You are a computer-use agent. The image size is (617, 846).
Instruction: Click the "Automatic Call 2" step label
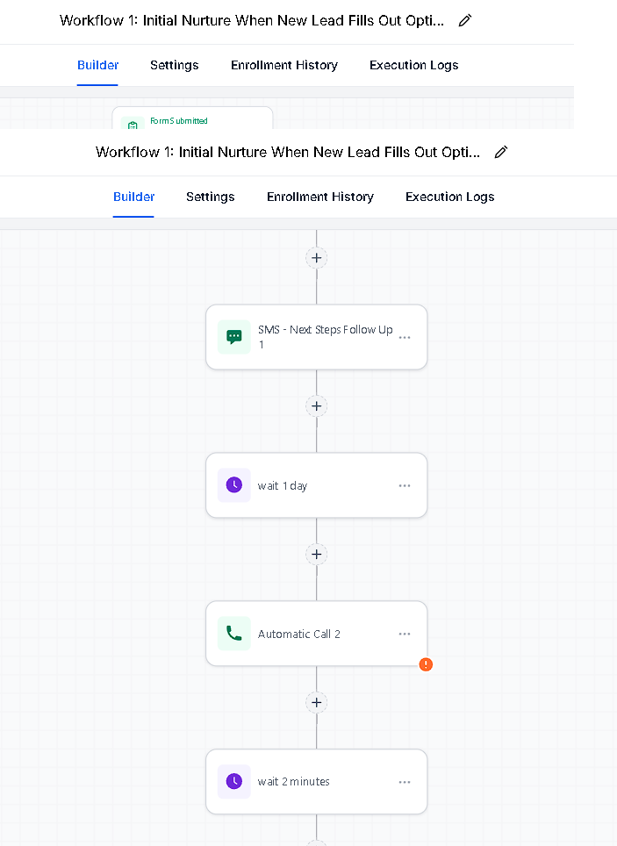pyautogui.click(x=299, y=634)
